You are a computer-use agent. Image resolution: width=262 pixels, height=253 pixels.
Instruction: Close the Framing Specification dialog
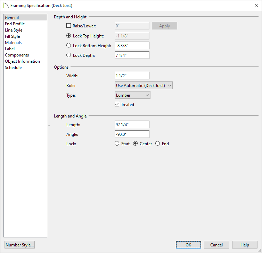tap(256, 5)
